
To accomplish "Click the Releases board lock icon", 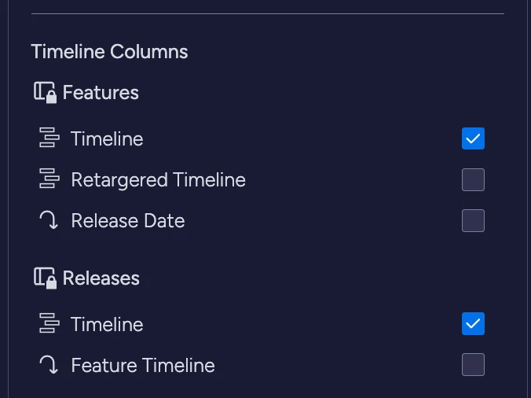I will pyautogui.click(x=45, y=278).
